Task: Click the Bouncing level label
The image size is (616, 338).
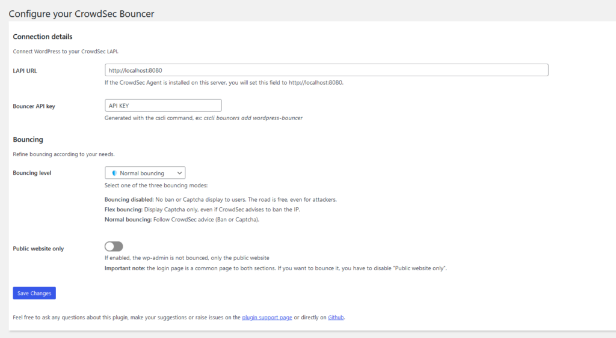Action: point(32,173)
